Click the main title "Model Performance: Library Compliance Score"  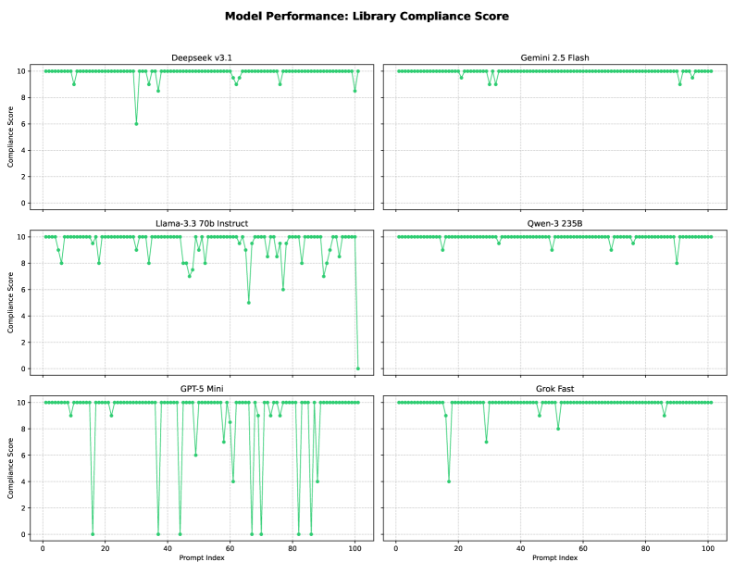367,16
